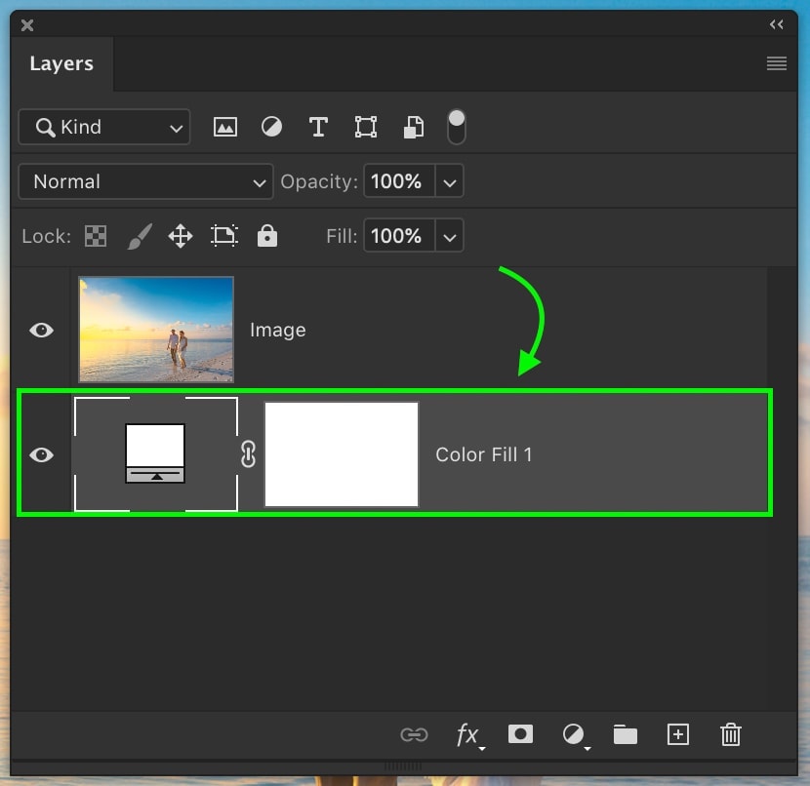Expand the Opacity slider arrow
The image size is (810, 786).
[450, 182]
